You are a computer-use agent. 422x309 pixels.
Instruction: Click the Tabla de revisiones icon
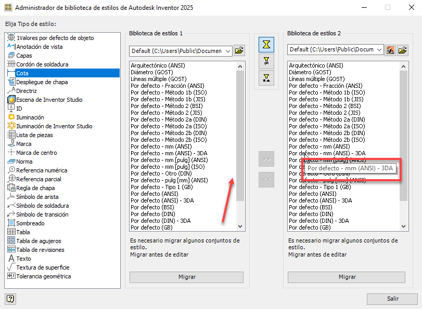pos(11,249)
